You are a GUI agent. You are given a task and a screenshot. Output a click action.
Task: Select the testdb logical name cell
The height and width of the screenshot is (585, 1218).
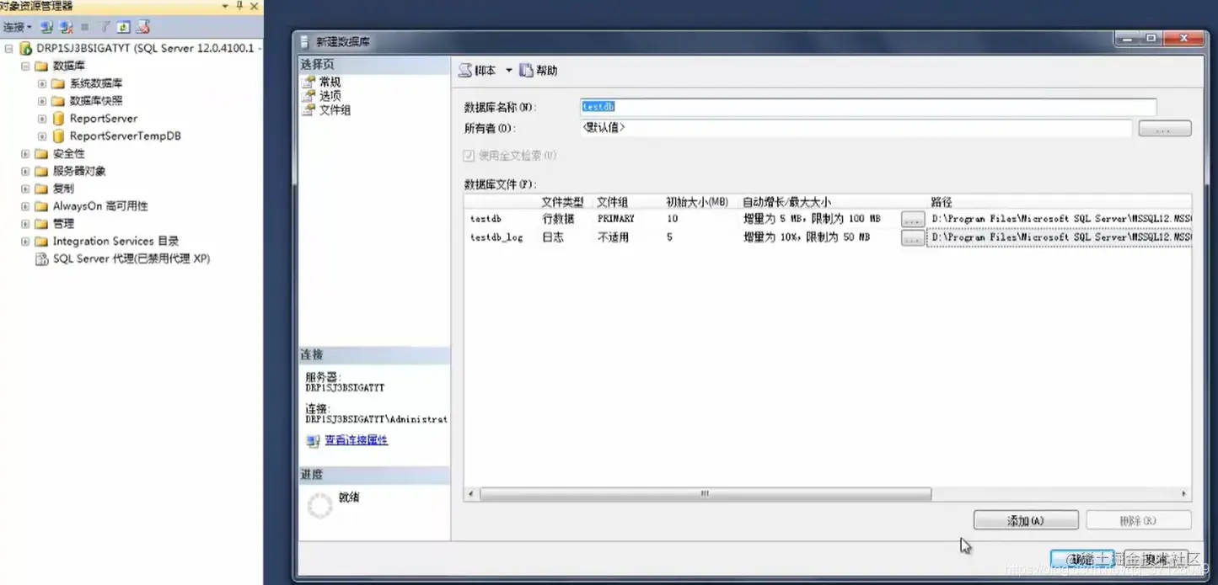click(502, 219)
